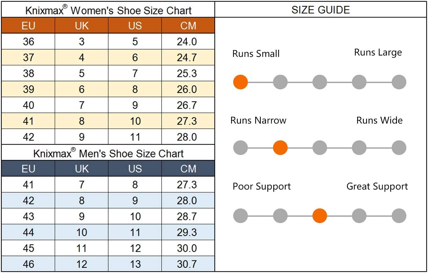Click the gray dot under Runs Large
Screen dimensions: 428x273
tap(399, 82)
